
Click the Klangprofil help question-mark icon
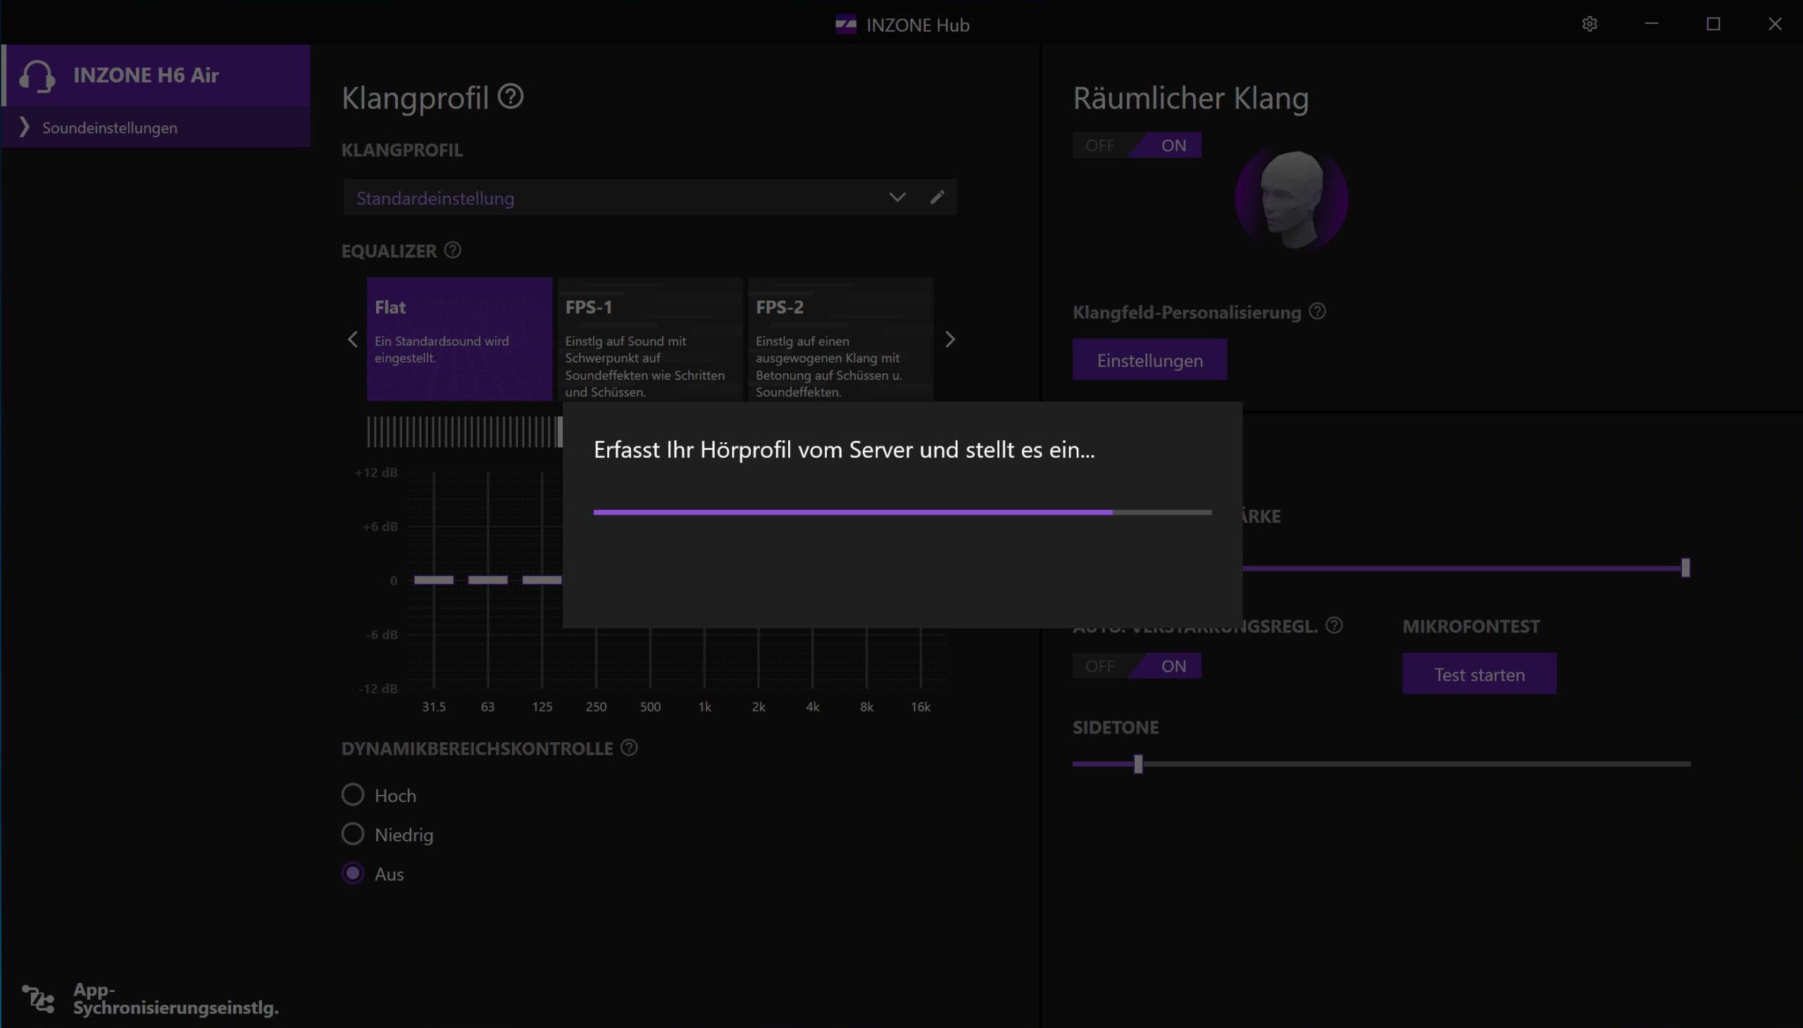(x=510, y=96)
